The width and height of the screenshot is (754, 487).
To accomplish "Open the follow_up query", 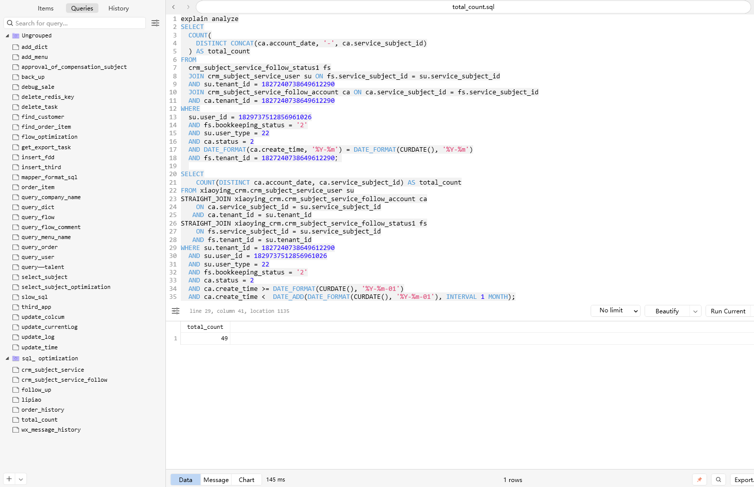I will click(x=36, y=390).
